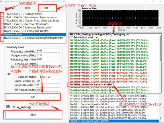
Task: Select the 'SN = BT4_Testlog, save log' line
Action: click(99, 35)
